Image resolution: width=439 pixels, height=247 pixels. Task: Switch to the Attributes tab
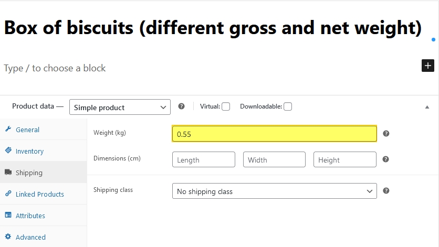tap(30, 216)
